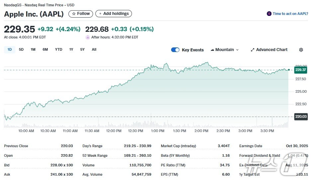Switch to the 5D time range
This screenshot has height=180, width=311.
(x=21, y=49)
